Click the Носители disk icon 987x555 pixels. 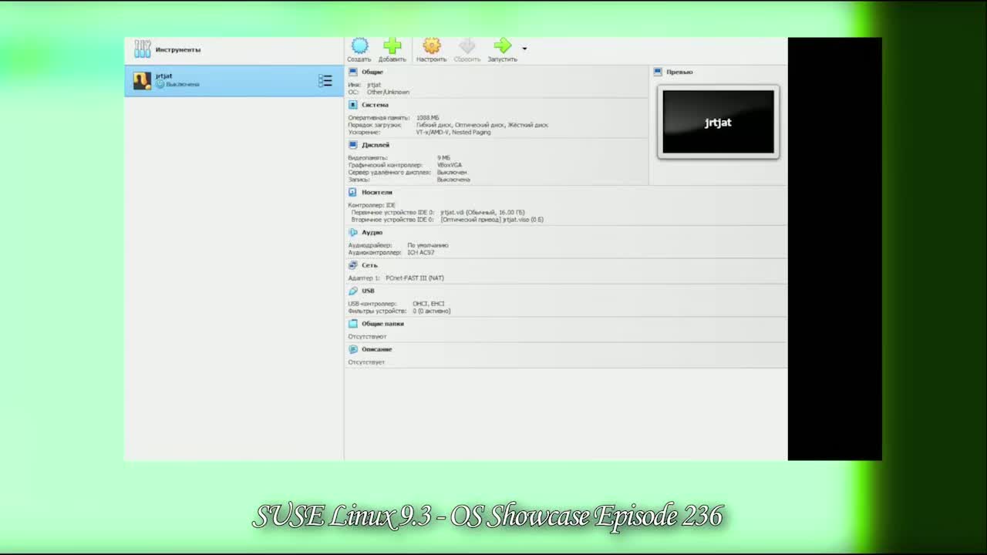click(352, 192)
